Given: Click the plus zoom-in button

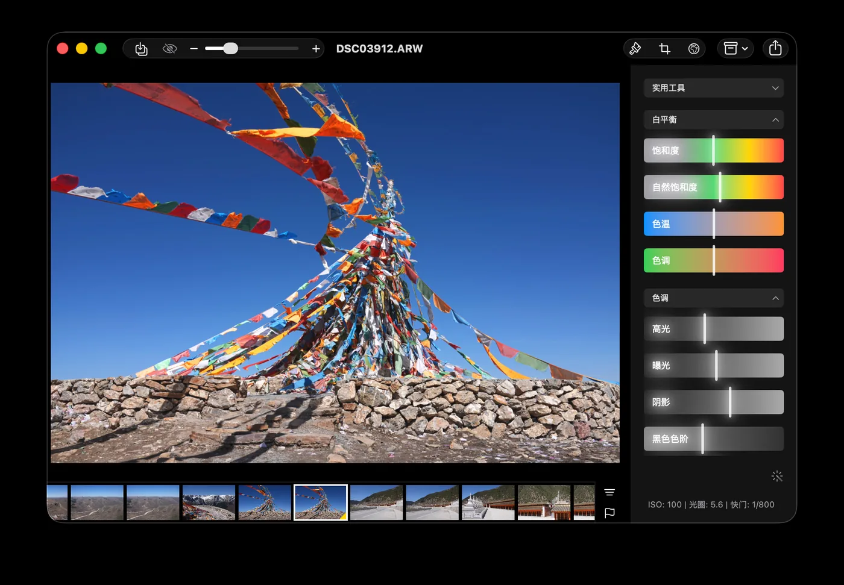Looking at the screenshot, I should click(316, 49).
